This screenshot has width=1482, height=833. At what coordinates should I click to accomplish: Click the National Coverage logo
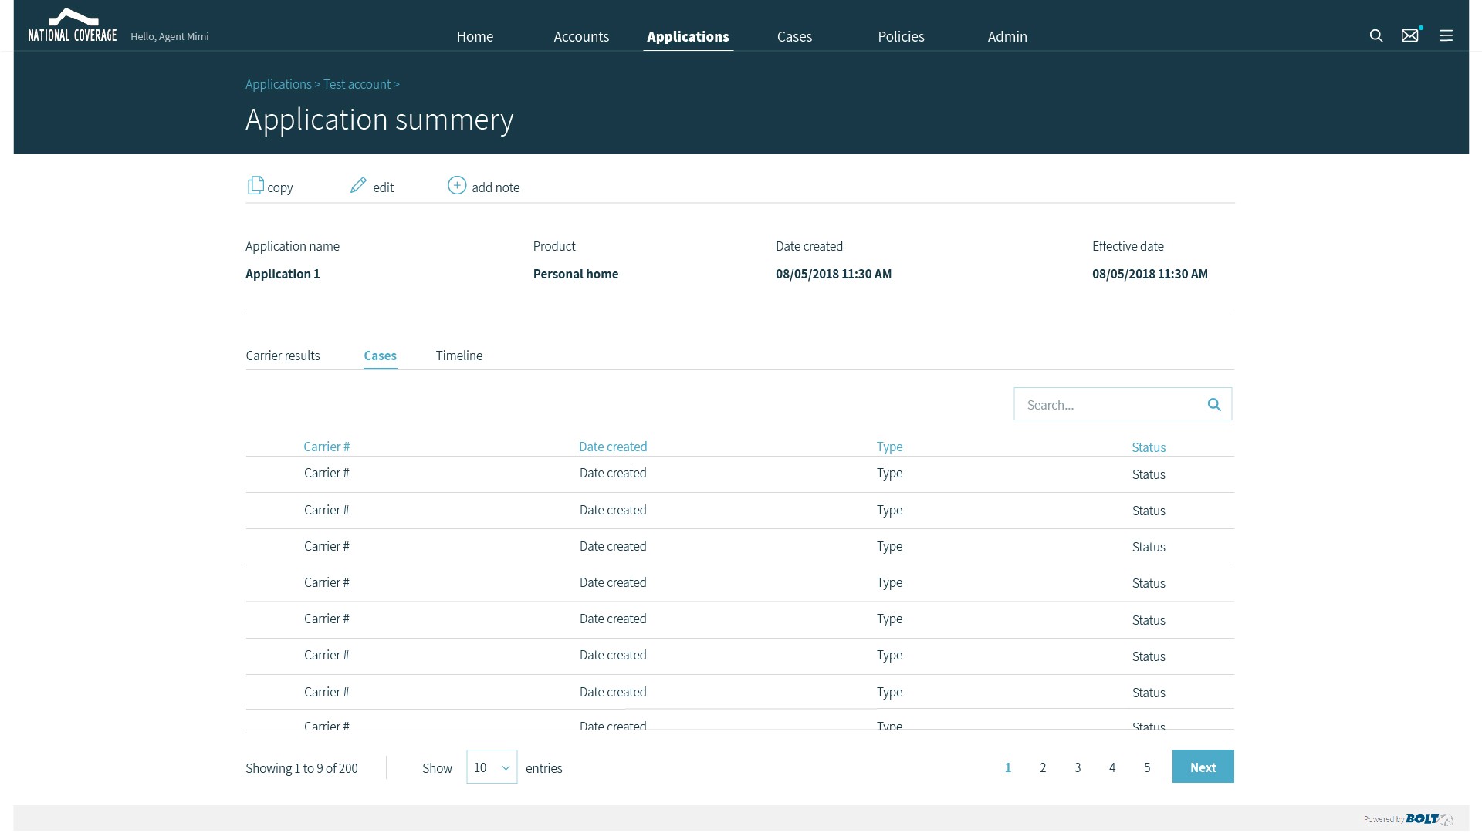pyautogui.click(x=72, y=26)
